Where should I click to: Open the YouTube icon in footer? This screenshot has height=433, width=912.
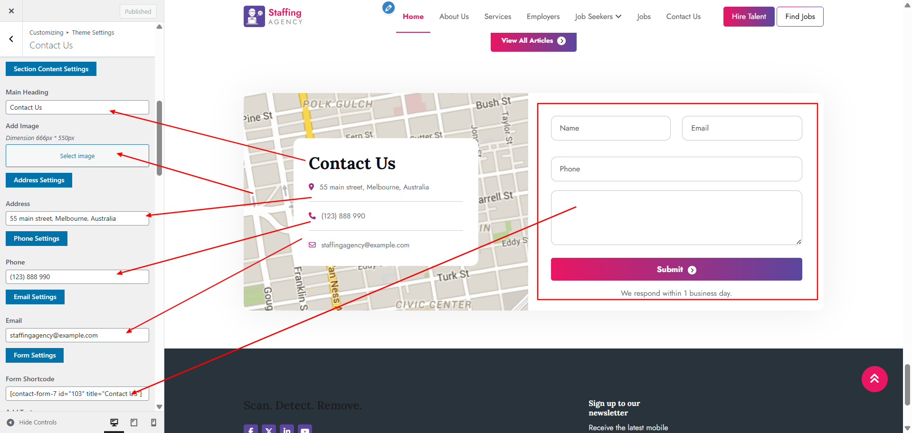[304, 430]
